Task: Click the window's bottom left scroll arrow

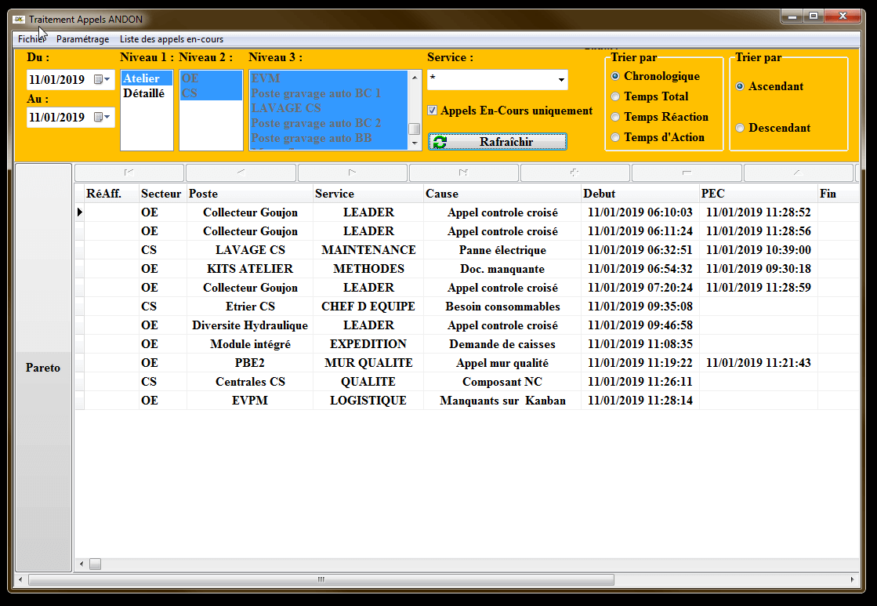Action: tap(20, 579)
